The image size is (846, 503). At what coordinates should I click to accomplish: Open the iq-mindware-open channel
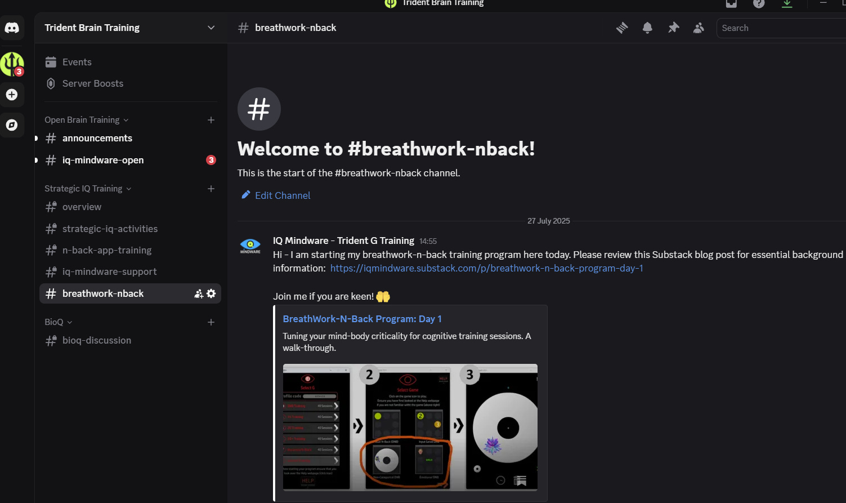130,160
